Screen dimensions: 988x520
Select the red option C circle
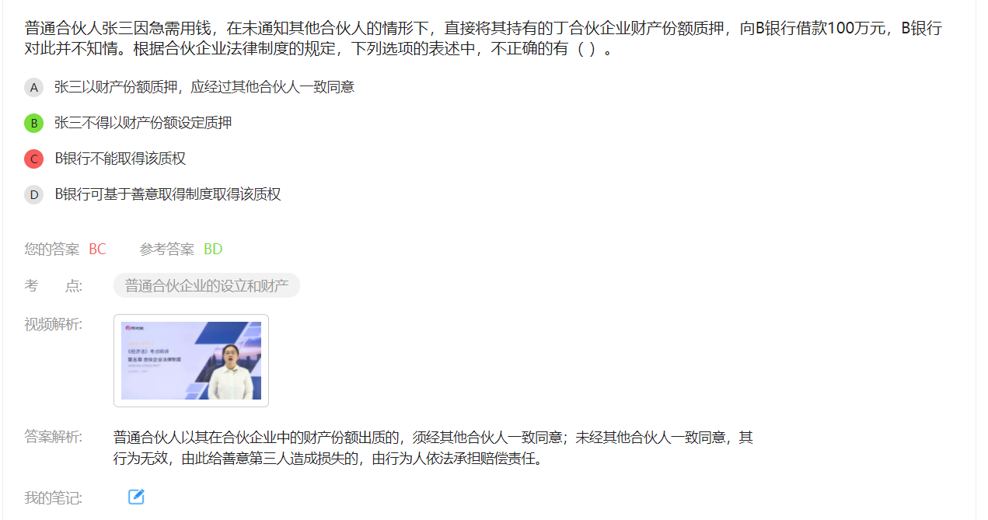point(33,159)
